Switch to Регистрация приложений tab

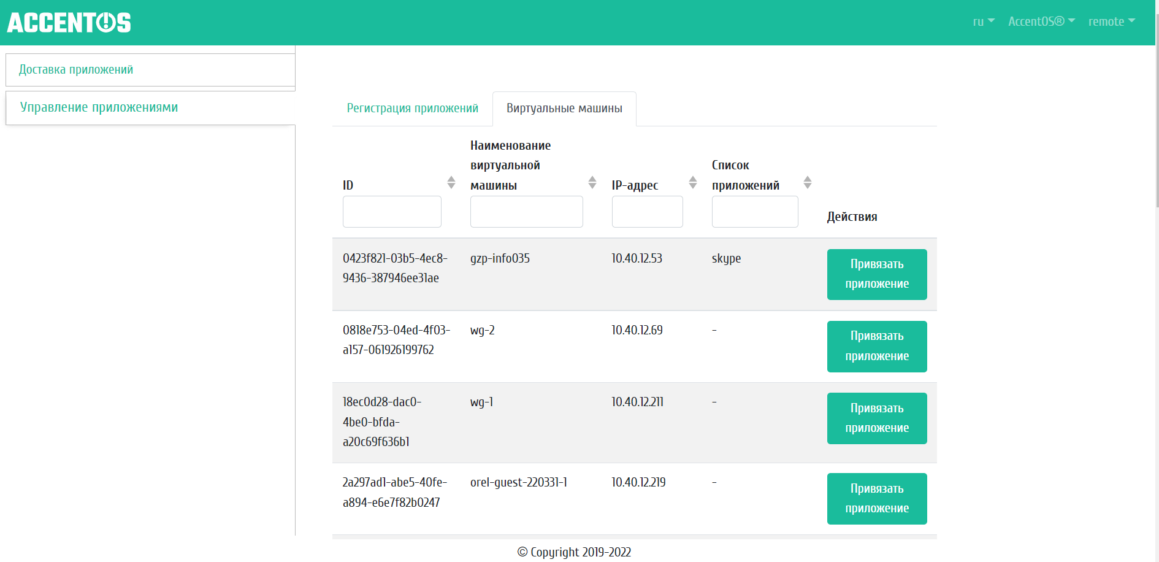[412, 109]
